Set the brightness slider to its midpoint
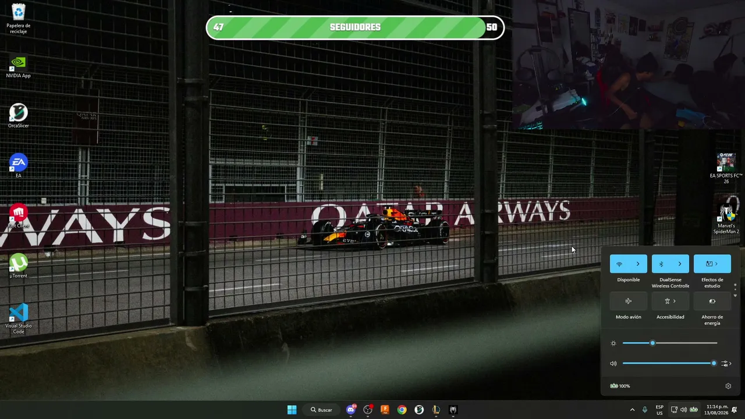This screenshot has height=419, width=745. tap(670, 343)
